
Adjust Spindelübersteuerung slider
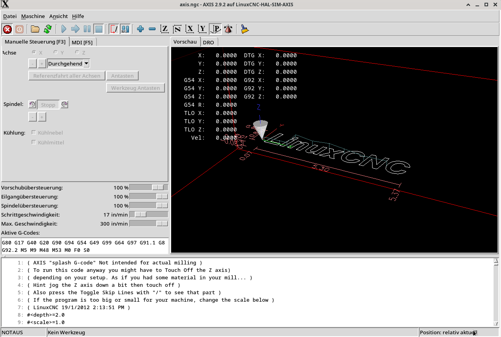tap(149, 206)
